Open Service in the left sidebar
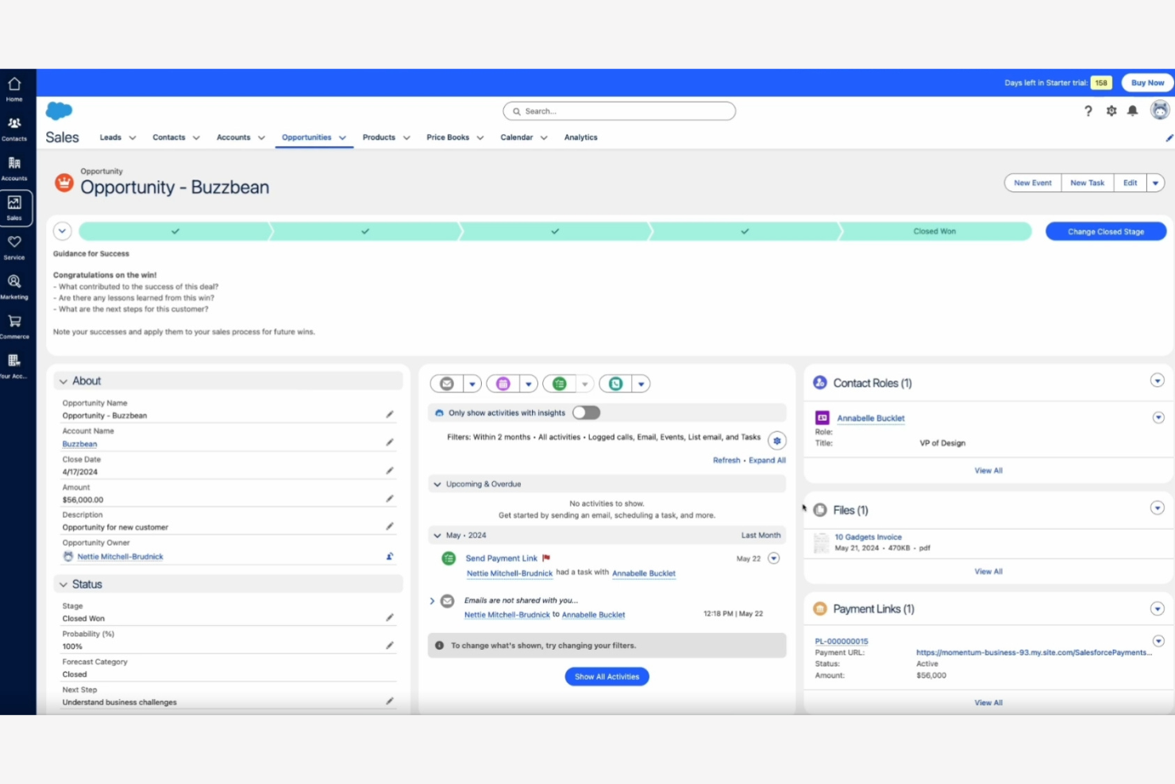 14,247
